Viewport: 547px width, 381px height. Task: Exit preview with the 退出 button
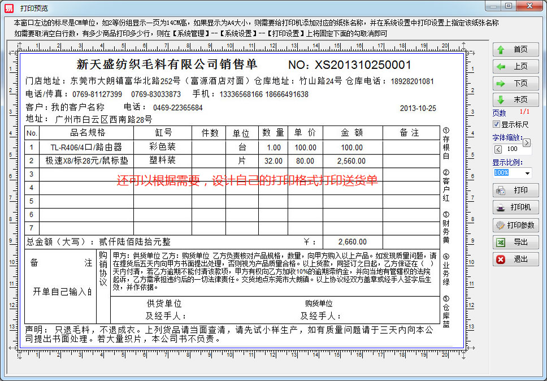click(515, 259)
